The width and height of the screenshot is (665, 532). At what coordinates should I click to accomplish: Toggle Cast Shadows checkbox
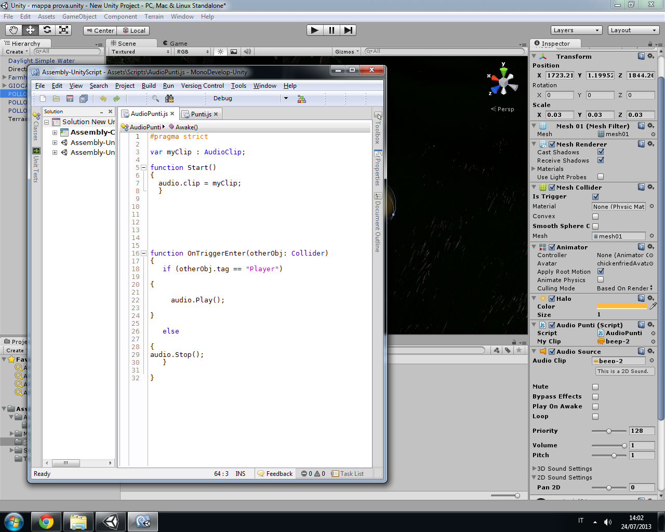(601, 152)
